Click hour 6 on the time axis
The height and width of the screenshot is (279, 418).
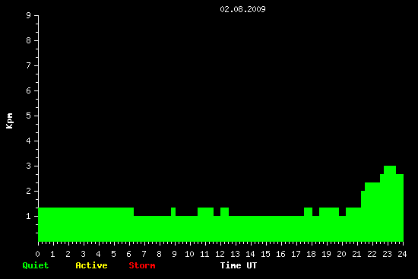coord(128,254)
